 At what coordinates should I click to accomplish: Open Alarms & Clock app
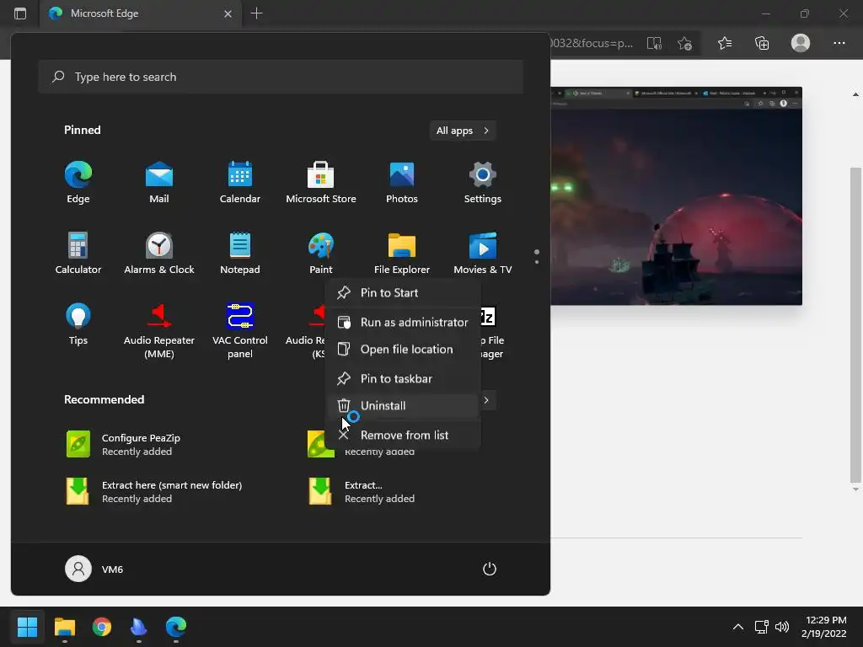(x=159, y=253)
